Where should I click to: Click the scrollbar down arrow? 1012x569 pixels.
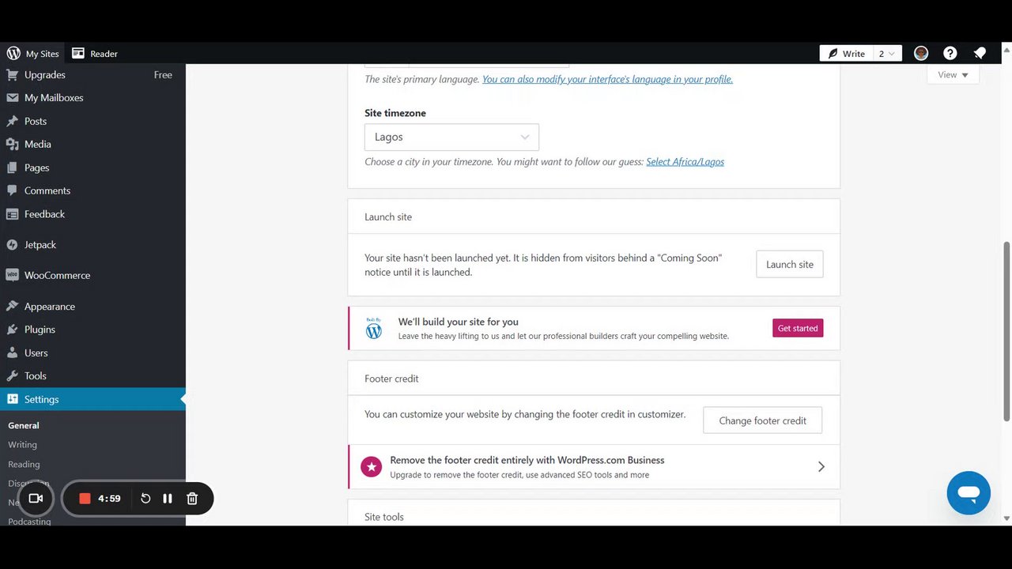1006,518
